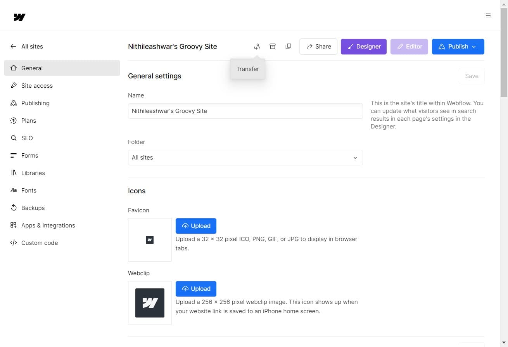Click the Transfer site icon
Viewport: 508px width, 347px height.
tap(257, 46)
